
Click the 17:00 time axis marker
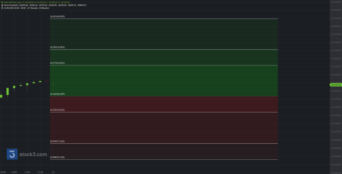[27, 172]
